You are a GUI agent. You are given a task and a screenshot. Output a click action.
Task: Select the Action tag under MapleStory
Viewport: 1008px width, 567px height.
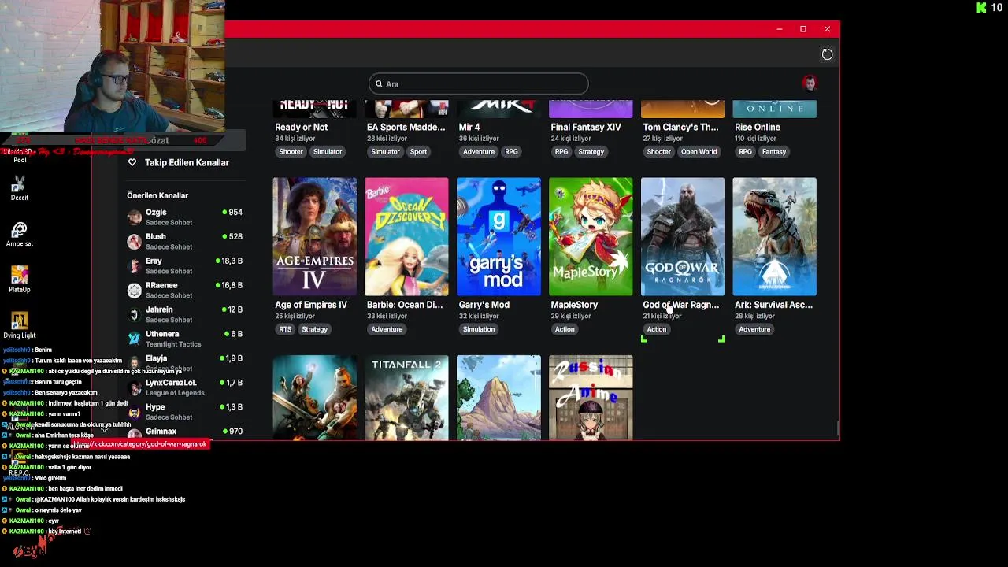pyautogui.click(x=565, y=329)
